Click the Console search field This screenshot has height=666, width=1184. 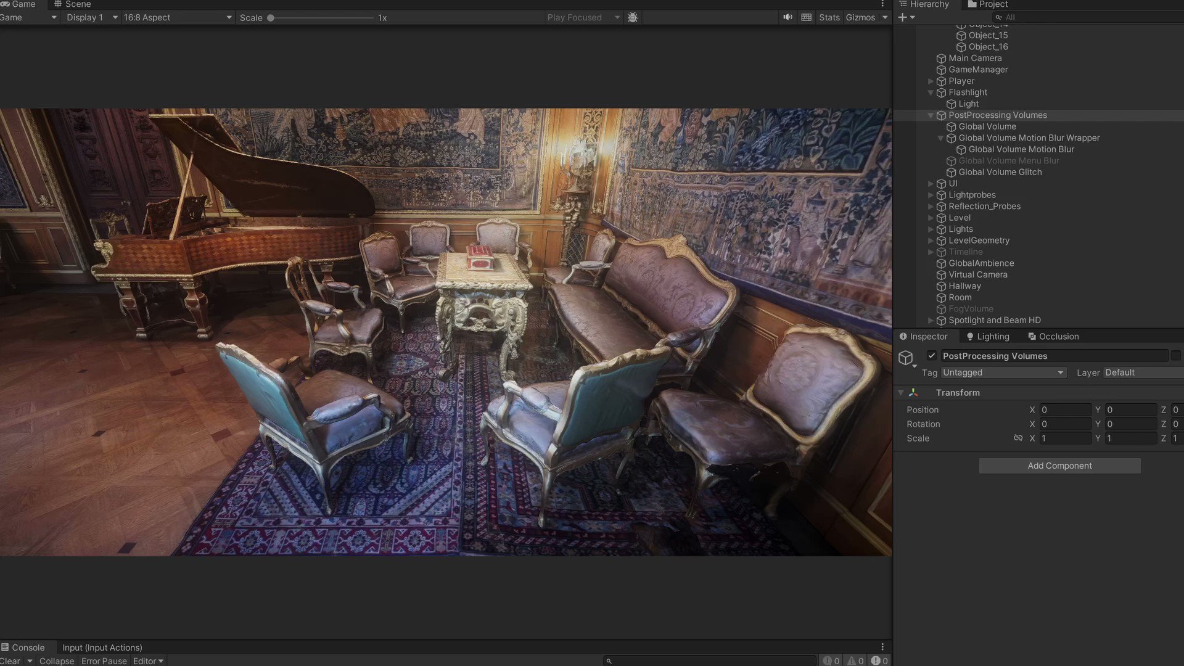pyautogui.click(x=709, y=660)
